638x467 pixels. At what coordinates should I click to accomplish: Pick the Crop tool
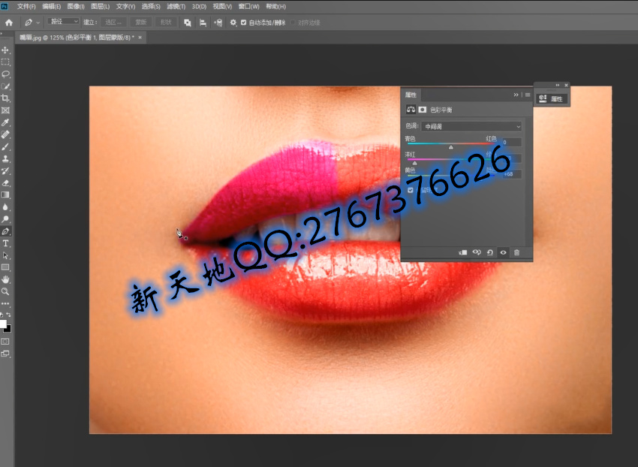pos(5,98)
